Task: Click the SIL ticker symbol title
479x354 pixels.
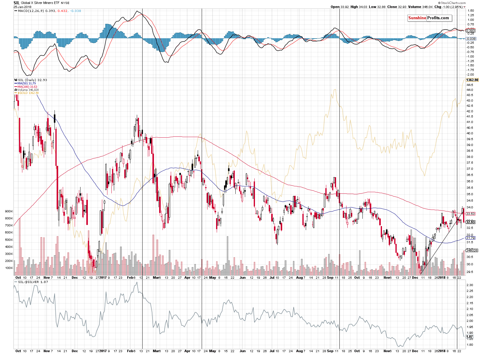Action: click(16, 3)
